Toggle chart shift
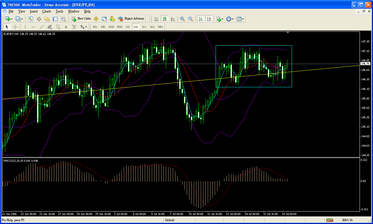This screenshot has height=224, width=373. [209, 19]
